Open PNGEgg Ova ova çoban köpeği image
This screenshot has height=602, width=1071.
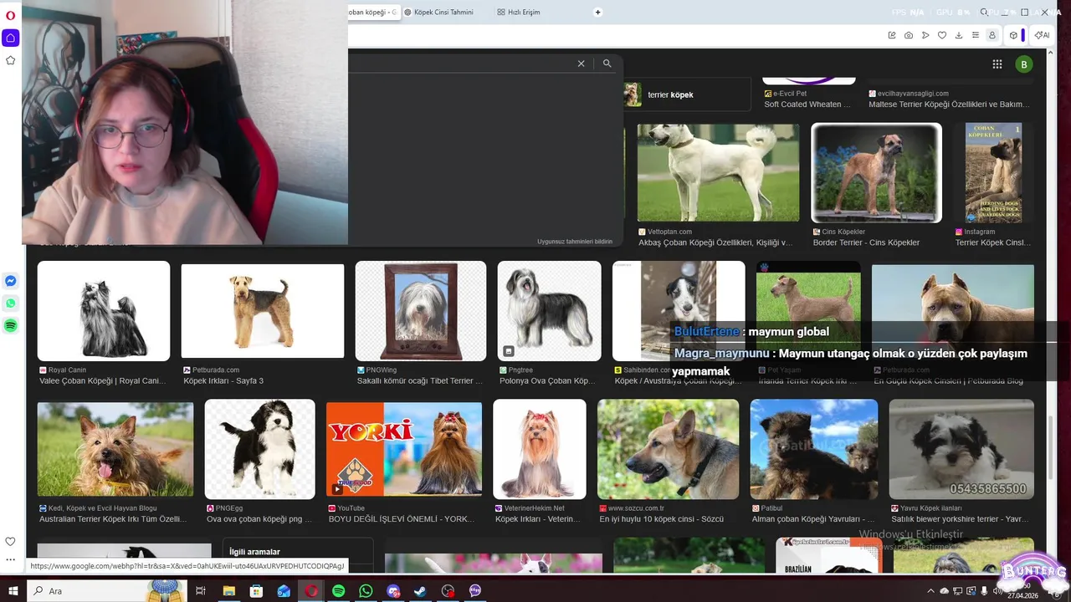tap(260, 449)
